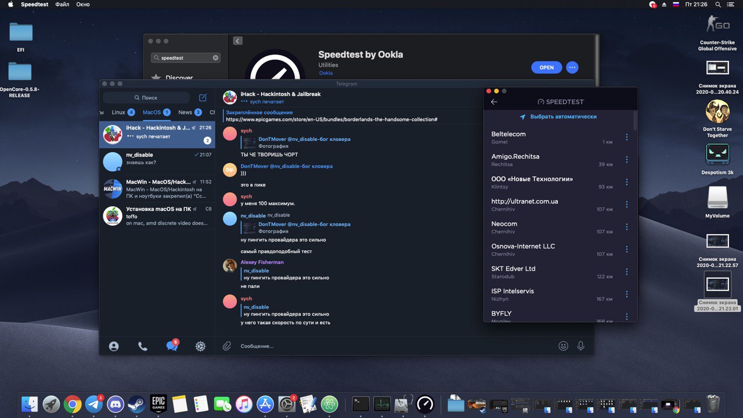Select the http://ultranet.com.ua server
The image size is (743, 418).
point(552,205)
